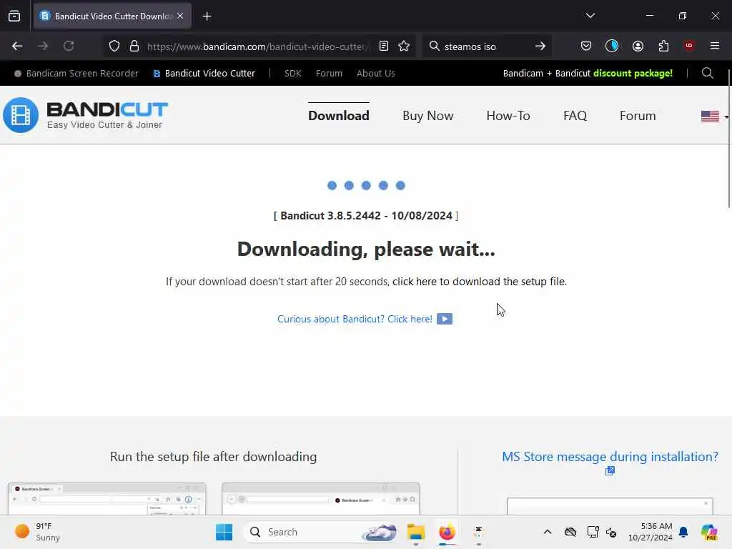Open Windows Start menu
Screen dimensions: 732x549
(224, 532)
